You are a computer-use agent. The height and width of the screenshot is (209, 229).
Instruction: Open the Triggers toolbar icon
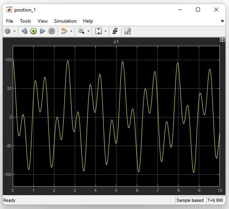[x=115, y=31]
